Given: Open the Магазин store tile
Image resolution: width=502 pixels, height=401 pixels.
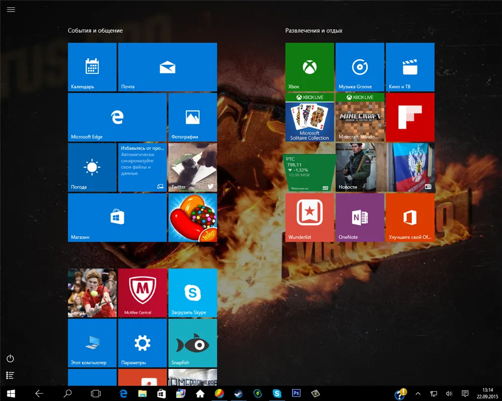Looking at the screenshot, I should coord(117,217).
